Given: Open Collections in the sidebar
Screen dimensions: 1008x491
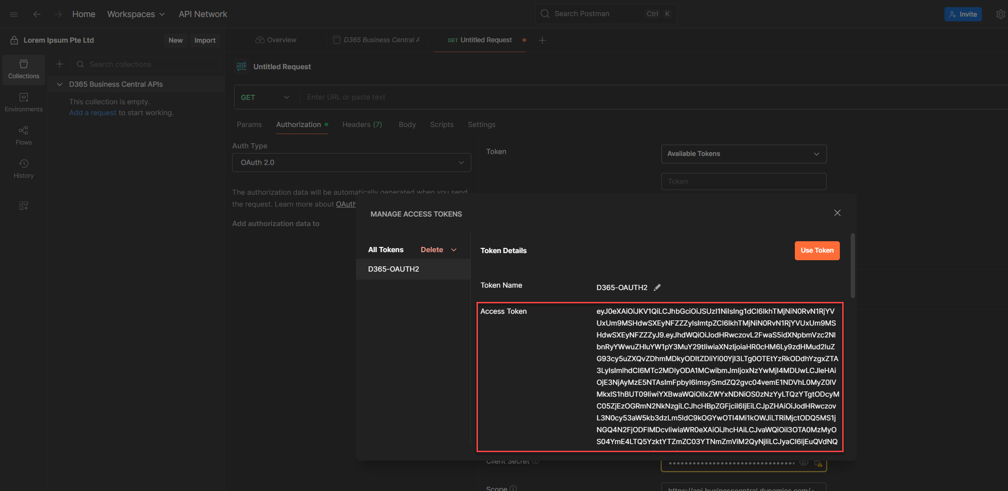Looking at the screenshot, I should [24, 69].
